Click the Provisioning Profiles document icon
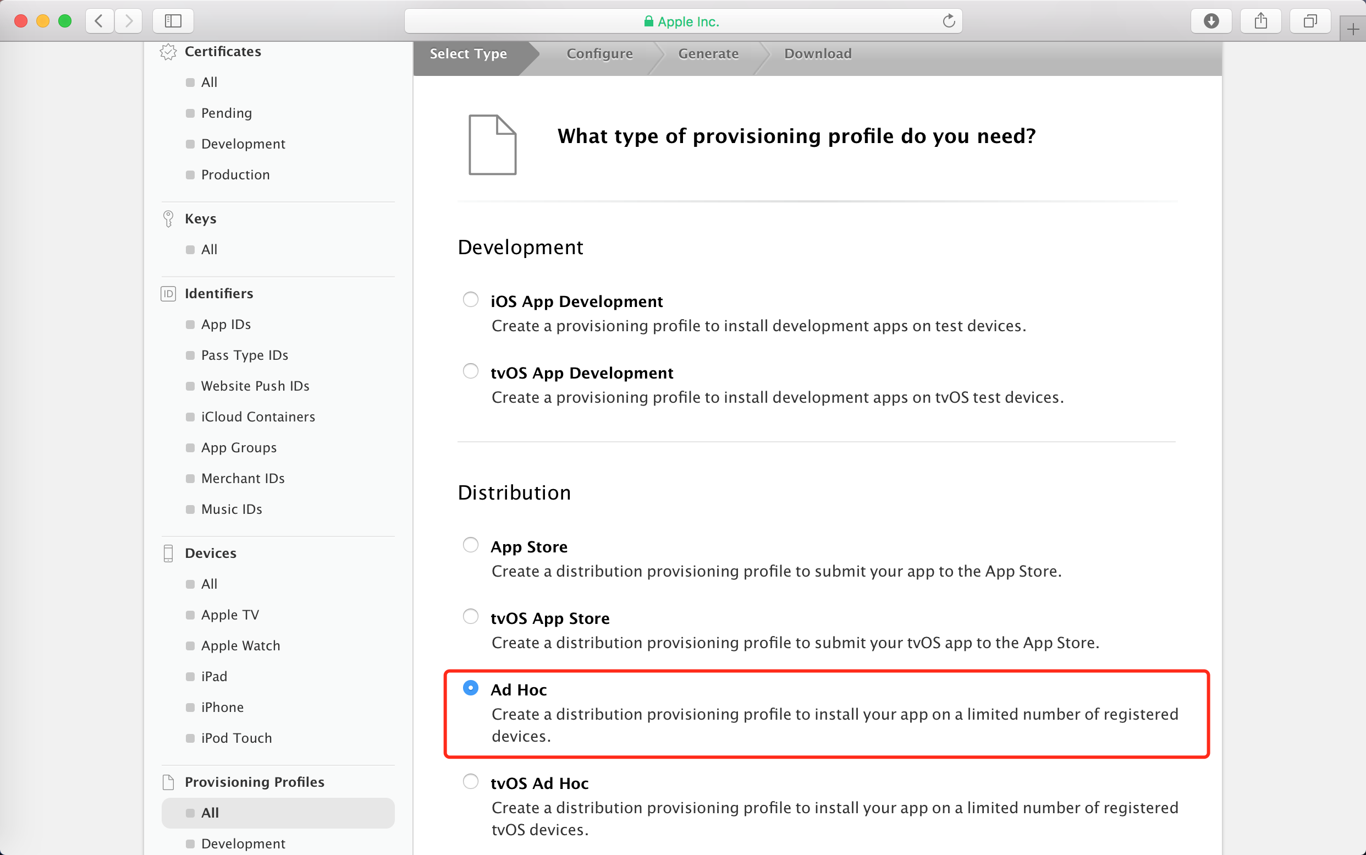 (x=168, y=782)
